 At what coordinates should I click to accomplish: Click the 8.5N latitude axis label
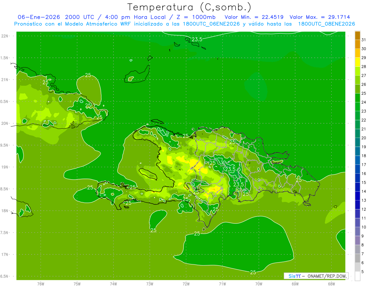(4, 189)
